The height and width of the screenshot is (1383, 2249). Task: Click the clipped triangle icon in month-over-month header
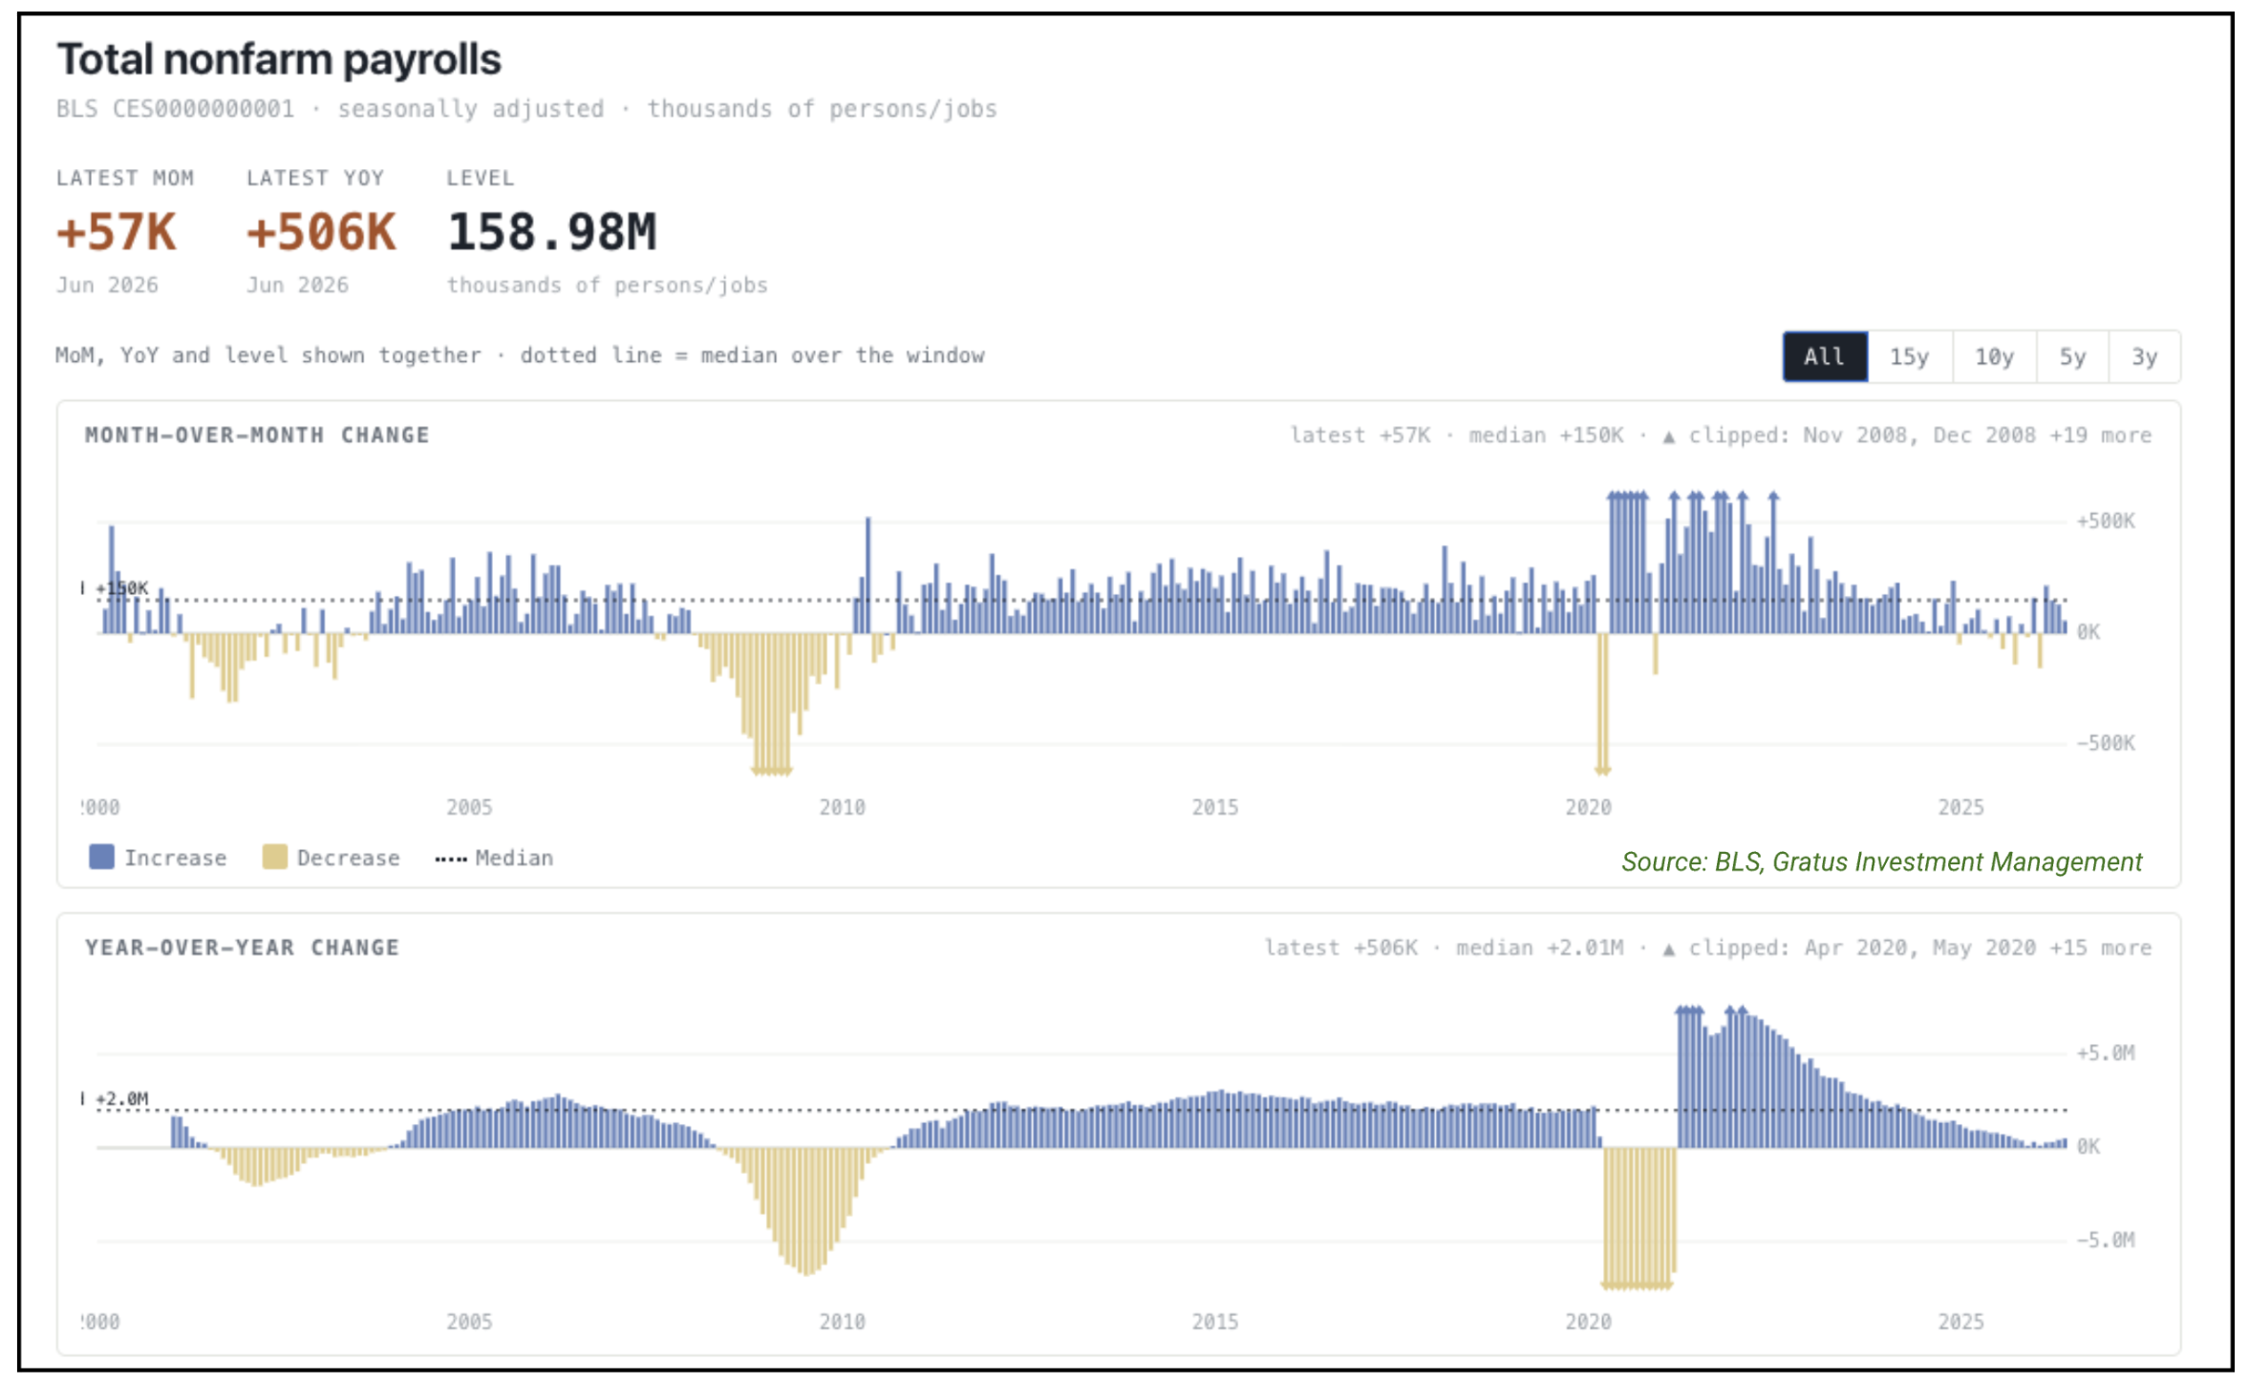[1668, 436]
